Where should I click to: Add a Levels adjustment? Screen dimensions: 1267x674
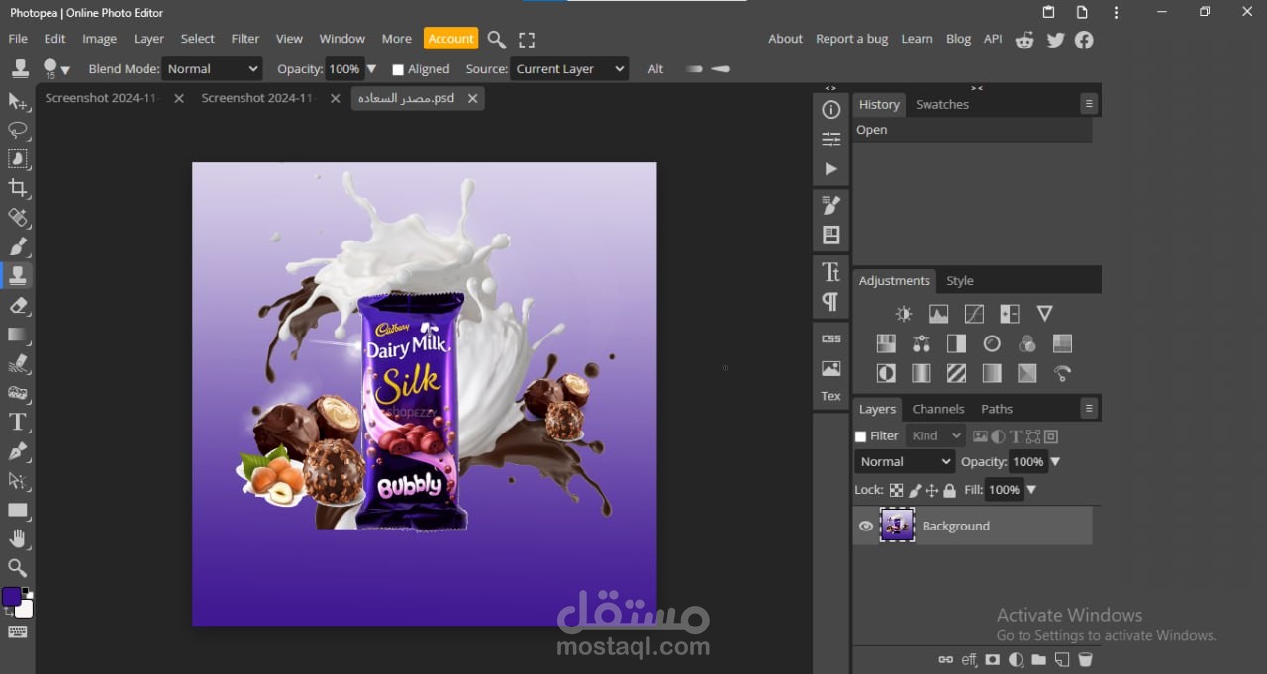(938, 314)
